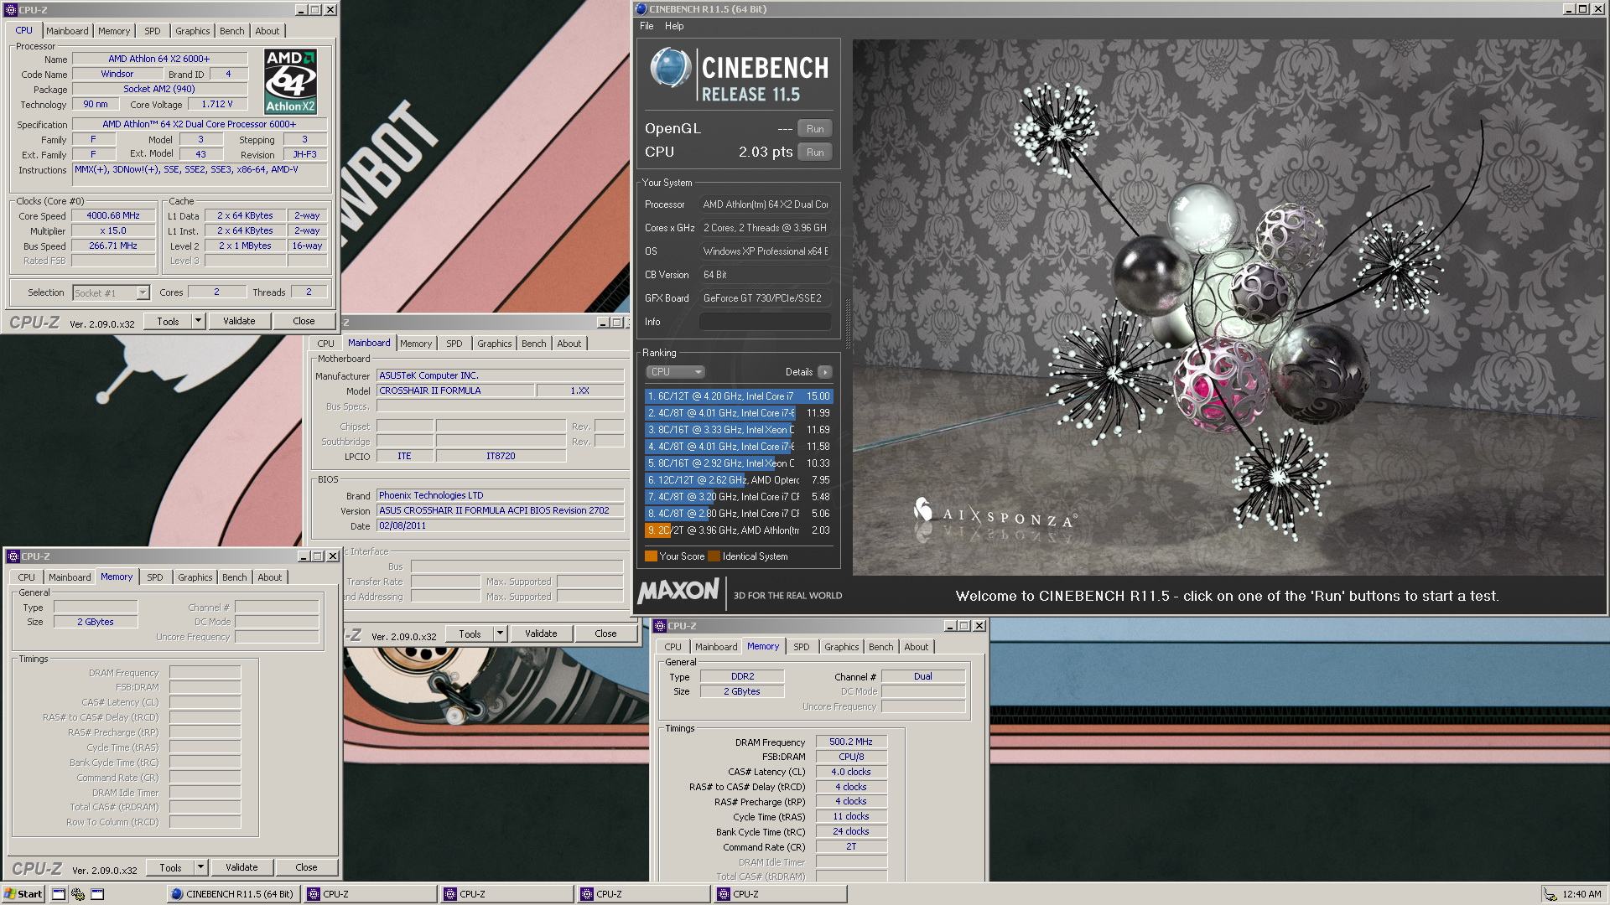
Task: Click the GFX Board GeForce GT 730 field
Action: (x=765, y=298)
